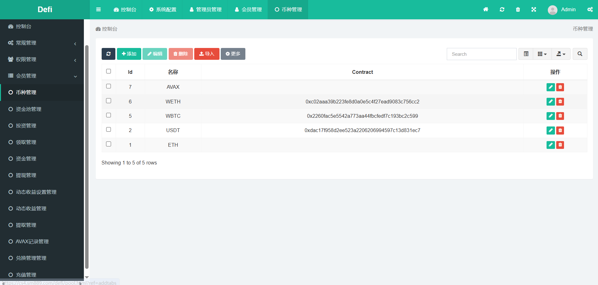Image resolution: width=598 pixels, height=285 pixels.
Task: Tick the WBTC row checkbox
Action: point(109,115)
